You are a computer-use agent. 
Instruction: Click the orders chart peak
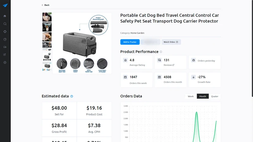(196, 112)
